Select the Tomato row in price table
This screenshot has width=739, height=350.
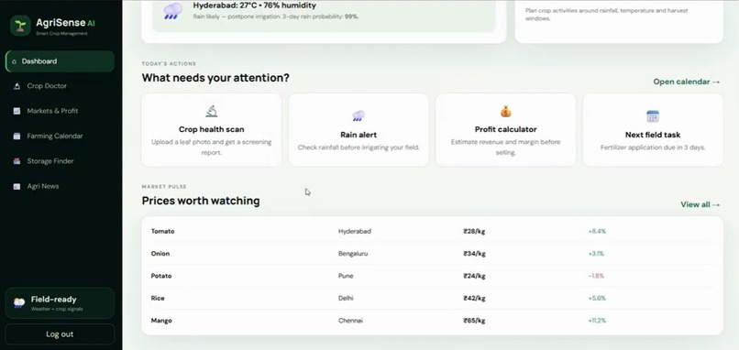click(x=432, y=231)
